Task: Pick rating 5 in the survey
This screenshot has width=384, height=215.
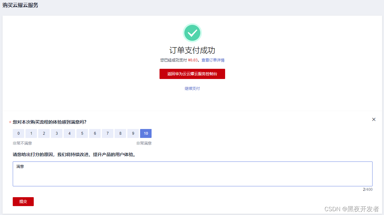Action: [x=82, y=133]
